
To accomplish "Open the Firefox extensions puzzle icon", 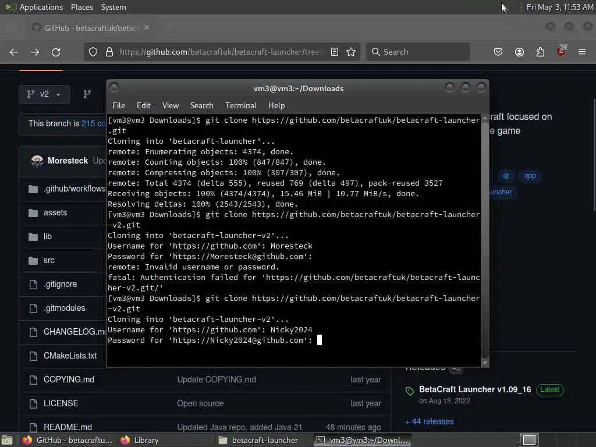I will pos(540,52).
